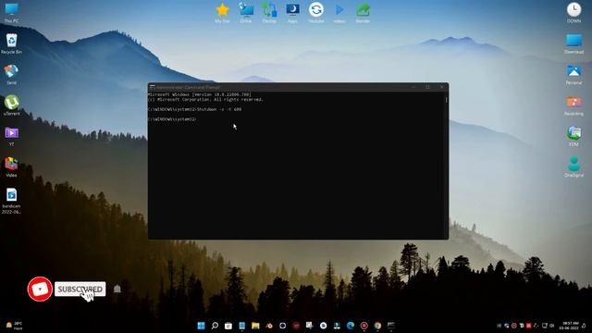Click the 'Microsoft Windows [Version' text line
The image size is (592, 333).
point(200,94)
